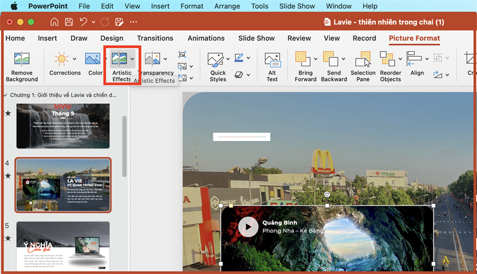The width and height of the screenshot is (477, 274).
Task: Collapse the Chương 1 section
Action: 5,95
